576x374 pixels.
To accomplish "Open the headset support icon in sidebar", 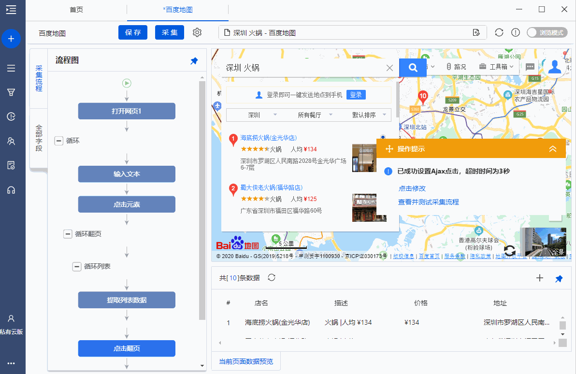I will tap(11, 190).
